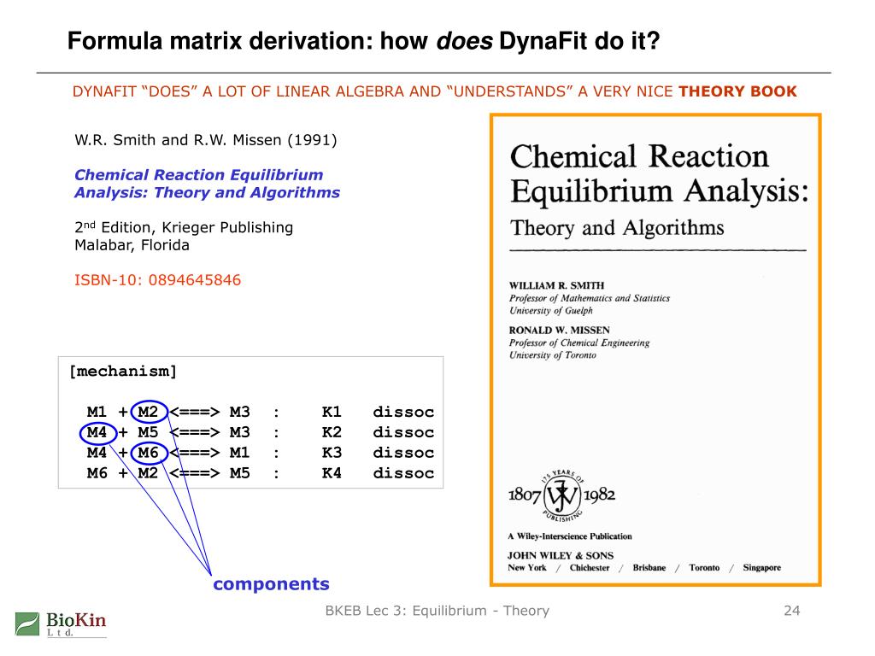This screenshot has height=656, width=875.
Task: Click the circled M2 in the K1 reaction
Action: click(149, 413)
